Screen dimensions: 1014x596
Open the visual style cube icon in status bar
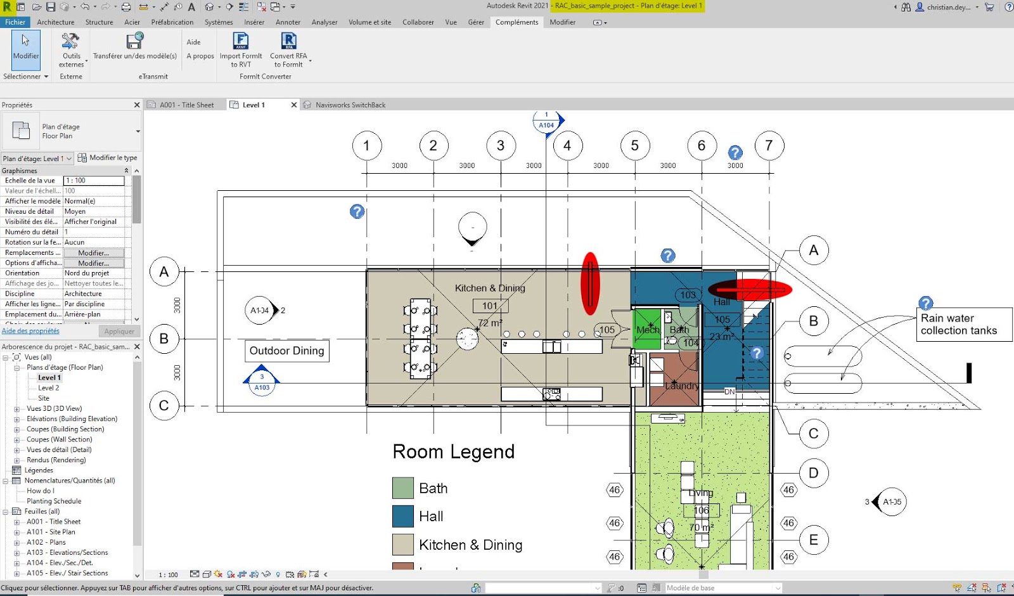(x=207, y=574)
